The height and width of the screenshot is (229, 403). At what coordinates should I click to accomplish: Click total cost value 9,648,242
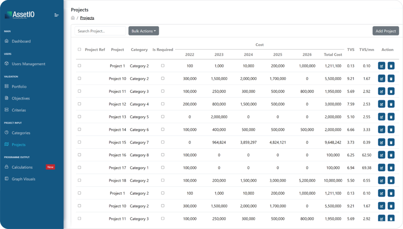(x=333, y=142)
